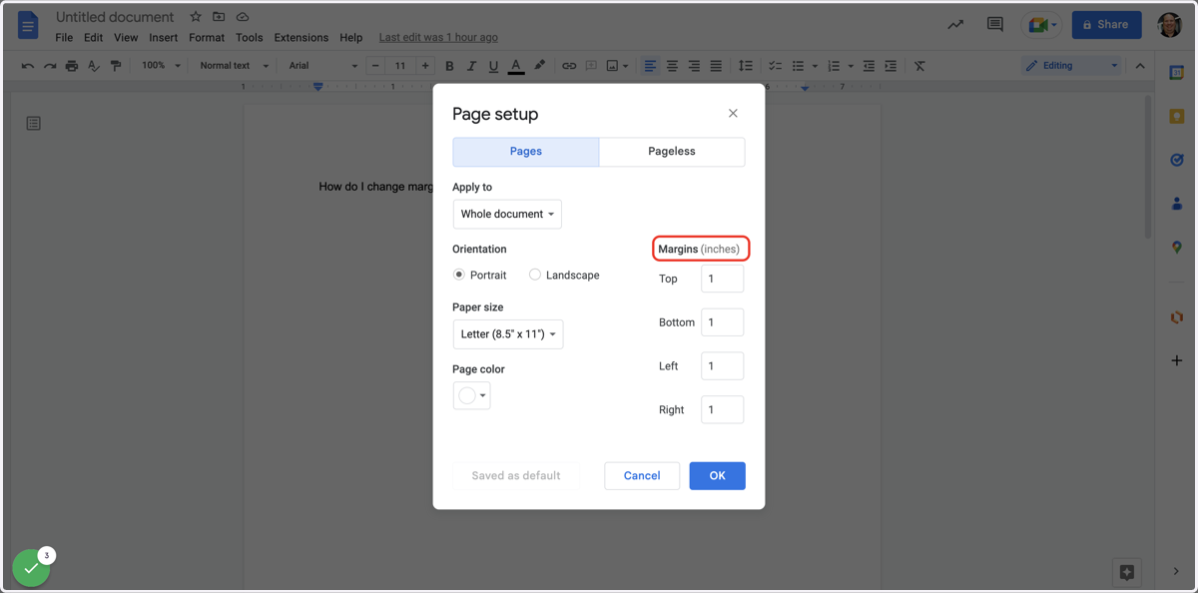
Task: Toggle bold formatting
Action: coord(449,66)
